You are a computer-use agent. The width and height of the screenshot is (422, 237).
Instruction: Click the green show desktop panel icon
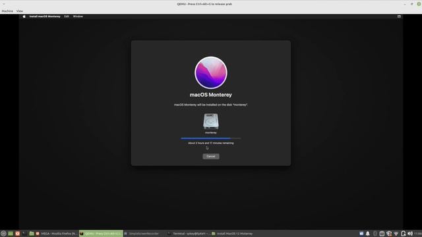tap(11, 234)
